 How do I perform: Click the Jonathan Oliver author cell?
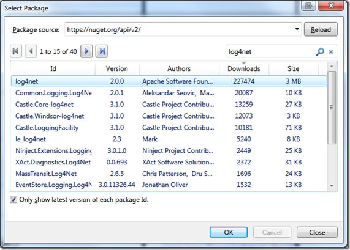pos(165,185)
